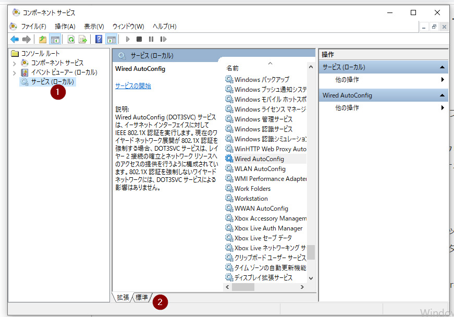Restart the service with the restart icon
Screen dimensions: 454x317
(163, 39)
